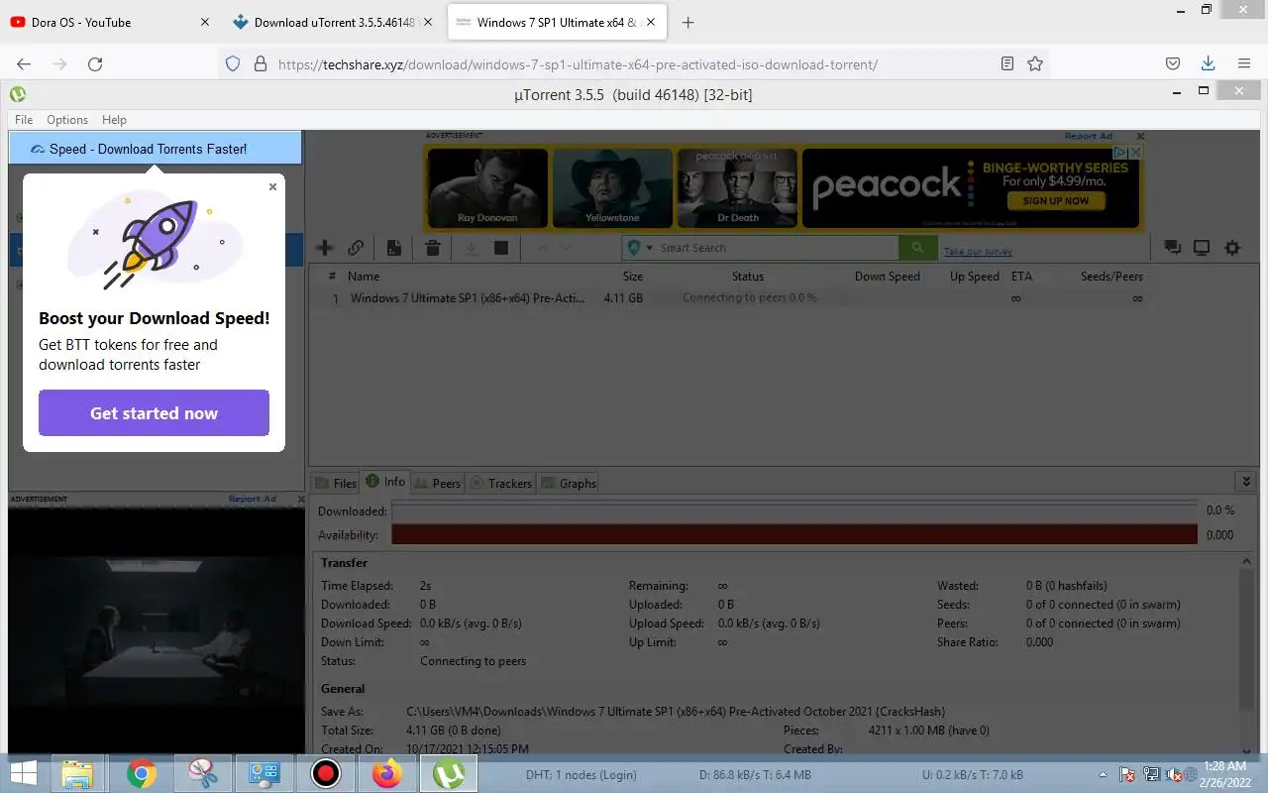
Task: Switch to the Peers tab
Action: [x=437, y=483]
